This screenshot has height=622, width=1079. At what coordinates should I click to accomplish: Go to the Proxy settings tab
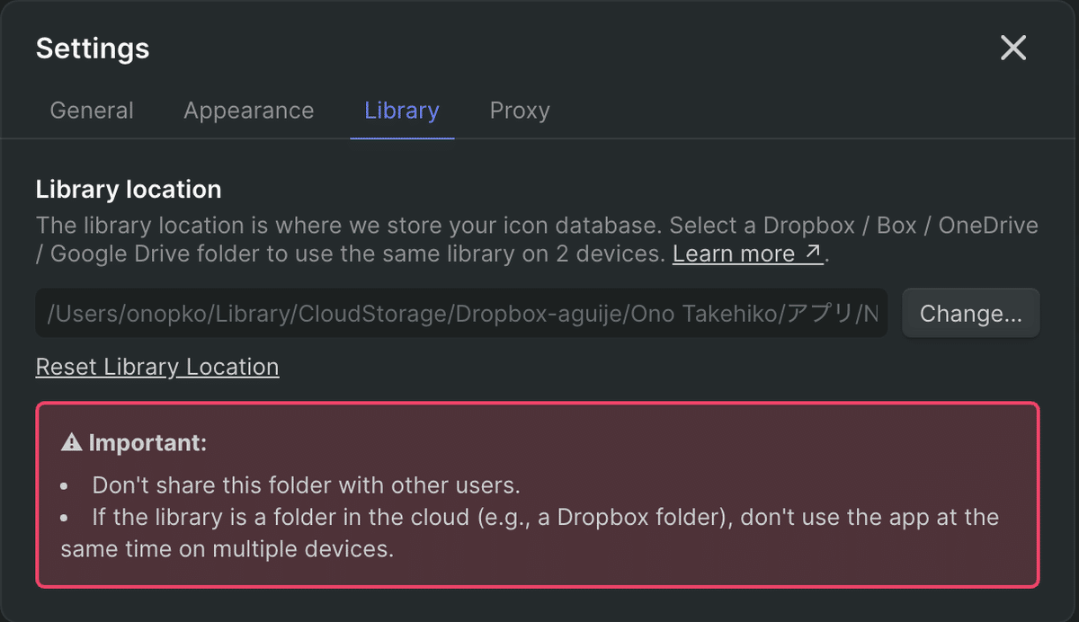(520, 111)
